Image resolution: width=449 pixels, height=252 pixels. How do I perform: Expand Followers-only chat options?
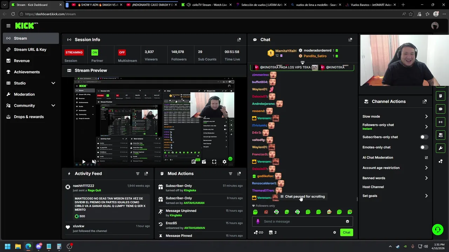point(426,127)
